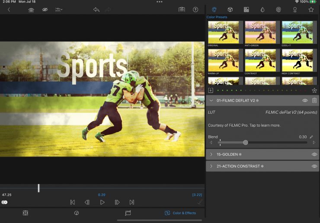Image resolution: width=320 pixels, height=223 pixels.
Task: Open the spiral distort effects category
Action: [278, 10]
